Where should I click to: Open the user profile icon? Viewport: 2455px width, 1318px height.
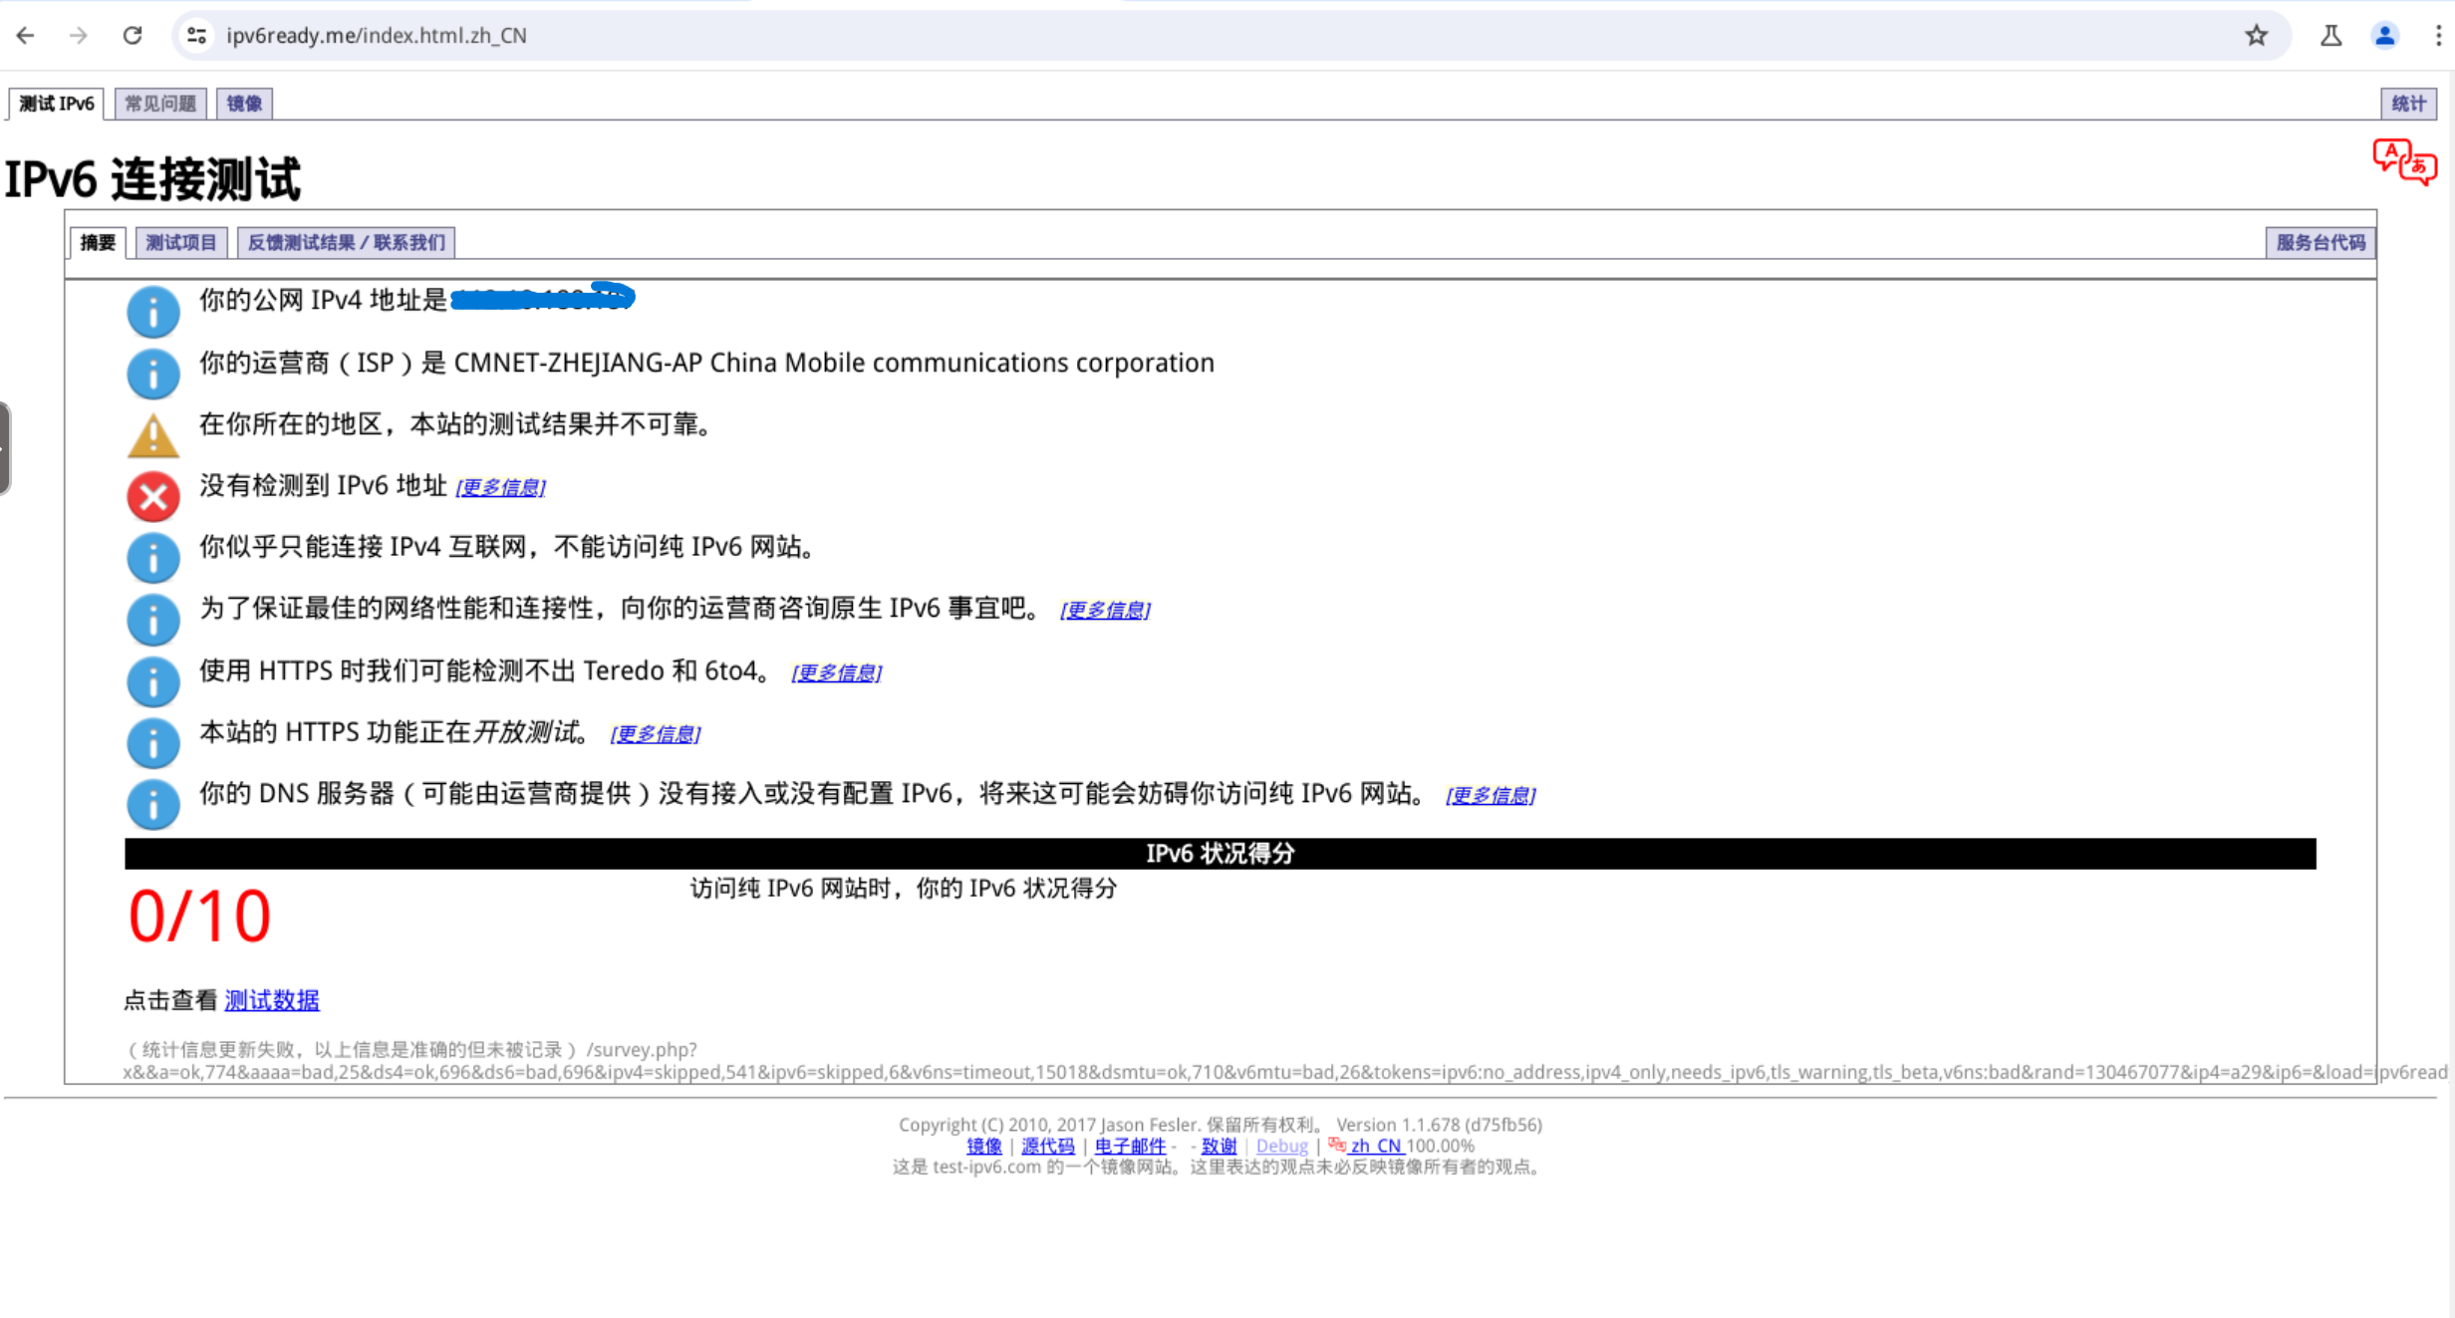coord(2384,36)
